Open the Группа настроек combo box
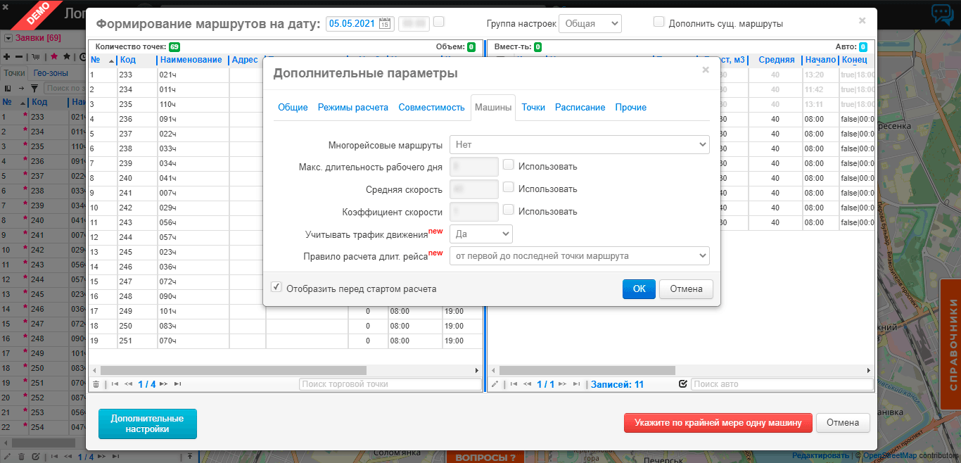The image size is (961, 463). pos(590,23)
